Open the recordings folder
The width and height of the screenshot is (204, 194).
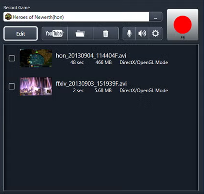(x=80, y=34)
